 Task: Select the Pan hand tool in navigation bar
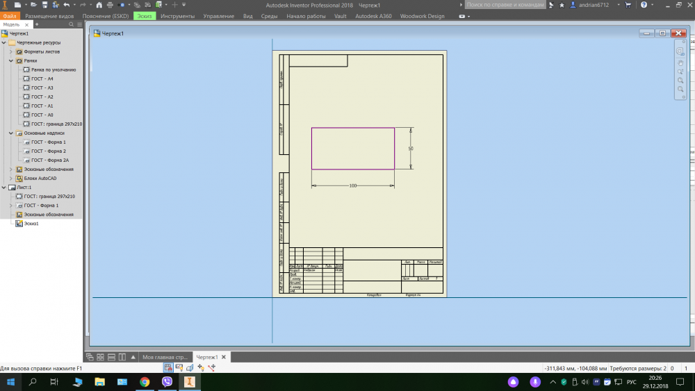[680, 63]
